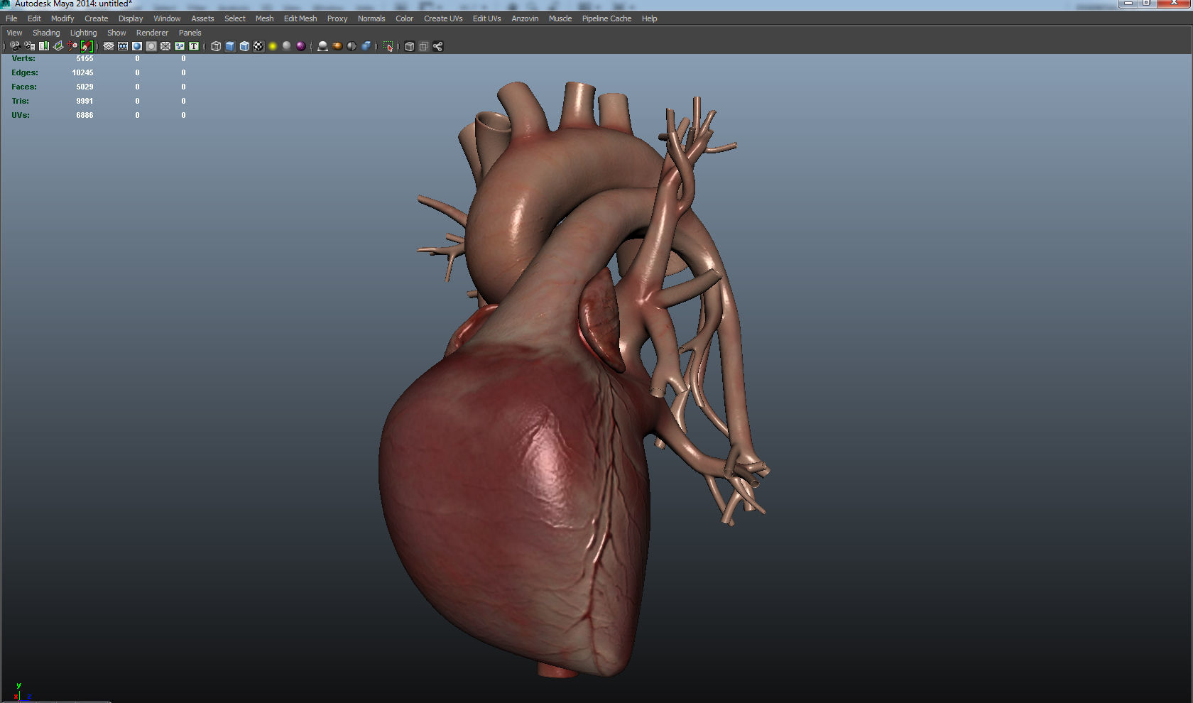The width and height of the screenshot is (1193, 703).
Task: Open the panel View menu
Action: (x=14, y=33)
